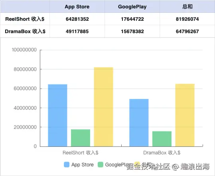Click ReelShort's green GooglePlay bar
The height and width of the screenshot is (176, 215).
(81, 138)
